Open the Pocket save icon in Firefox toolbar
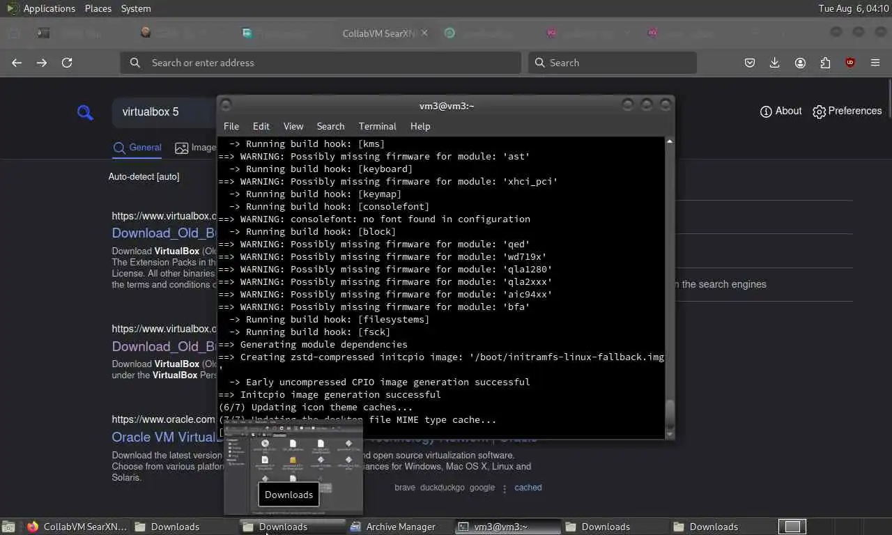Image resolution: width=892 pixels, height=535 pixels. pos(750,63)
